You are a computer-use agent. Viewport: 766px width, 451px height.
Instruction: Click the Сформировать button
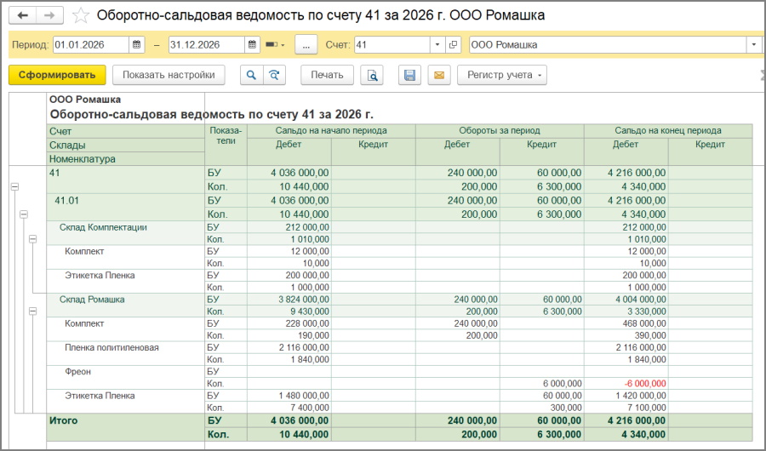pos(57,75)
